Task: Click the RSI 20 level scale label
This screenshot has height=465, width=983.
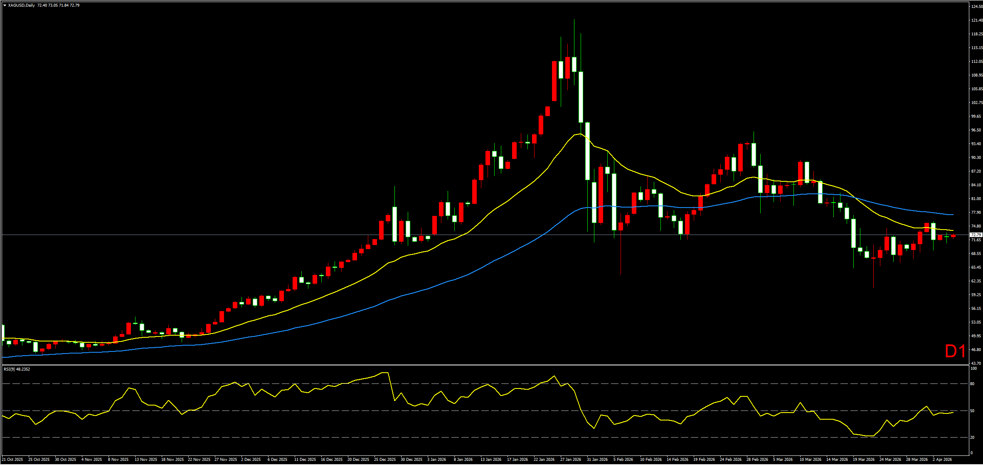Action: pos(972,438)
